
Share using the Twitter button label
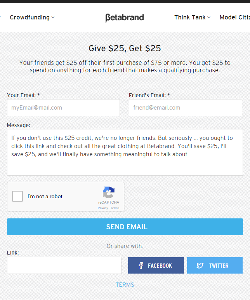[x=219, y=266]
